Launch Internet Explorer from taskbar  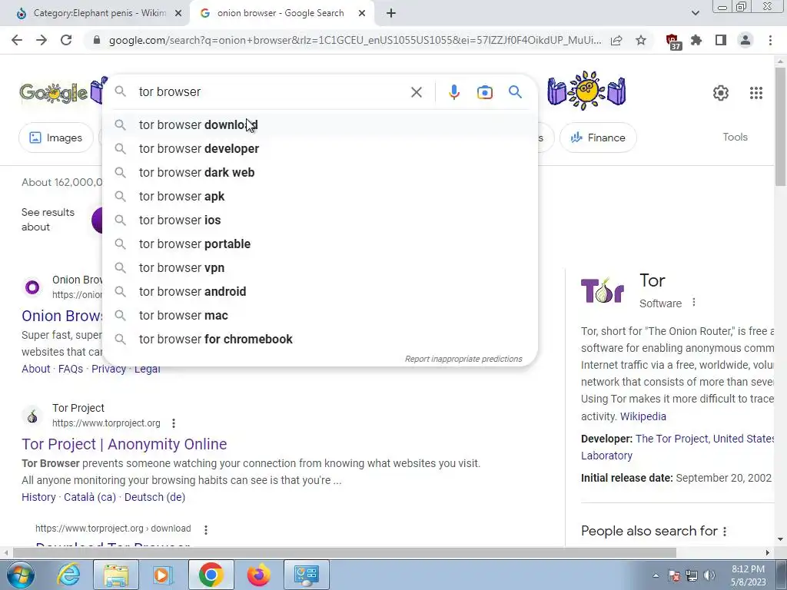(x=68, y=575)
